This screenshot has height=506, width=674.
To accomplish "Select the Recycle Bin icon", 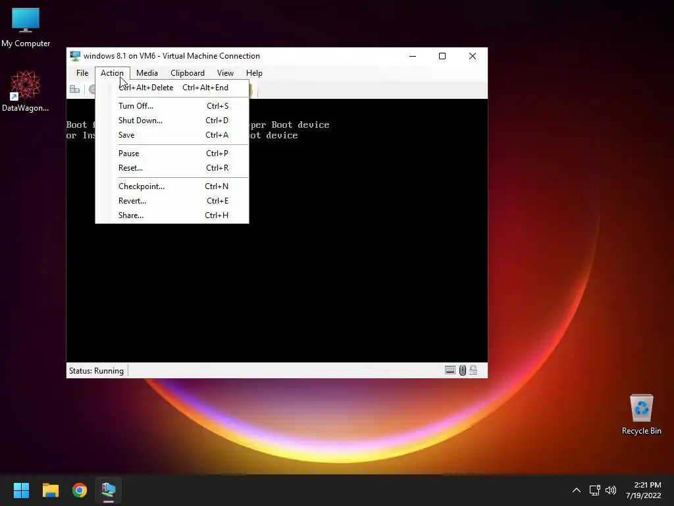I will tap(641, 414).
